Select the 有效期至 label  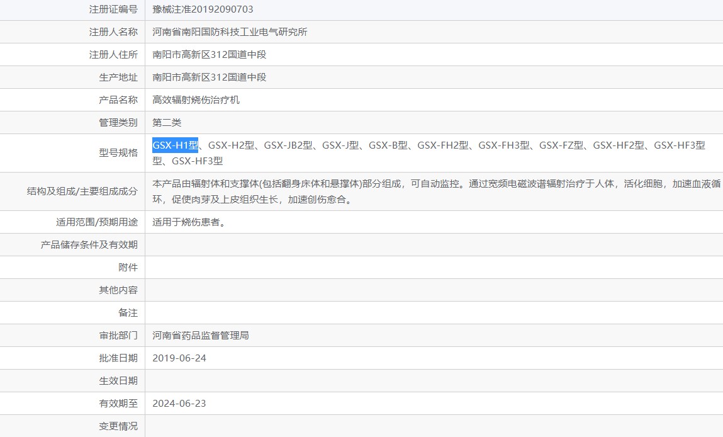(x=118, y=403)
